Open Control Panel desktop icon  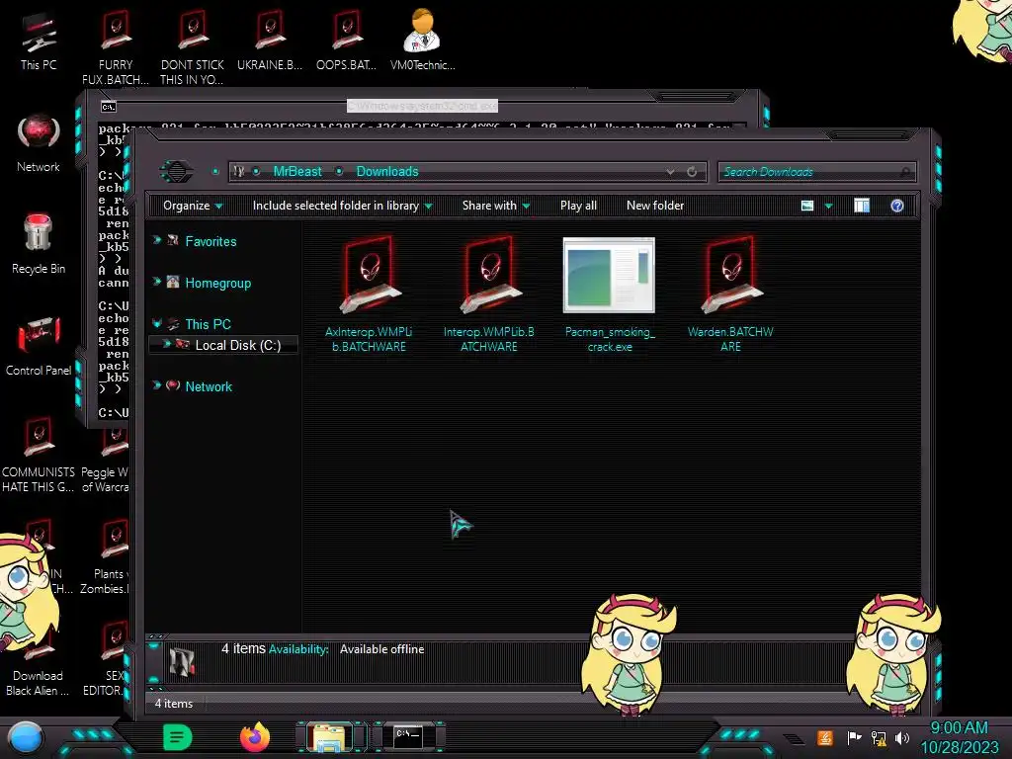(39, 346)
